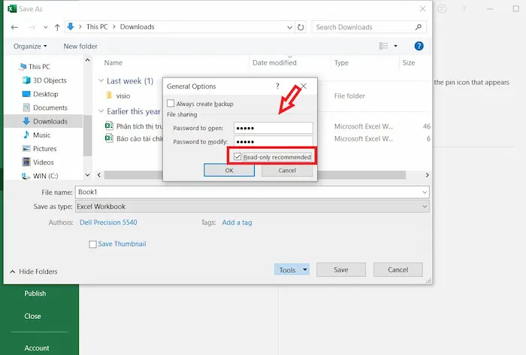Click the Password to open field
Screen dimensions: 526x355
273,128
